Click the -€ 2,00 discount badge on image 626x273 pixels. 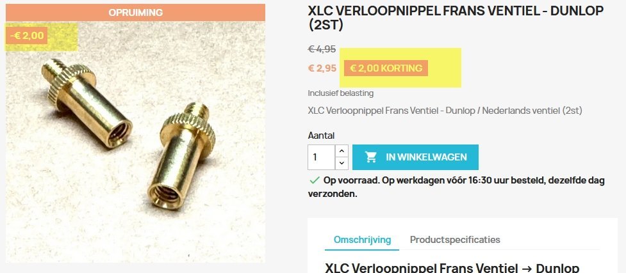27,35
